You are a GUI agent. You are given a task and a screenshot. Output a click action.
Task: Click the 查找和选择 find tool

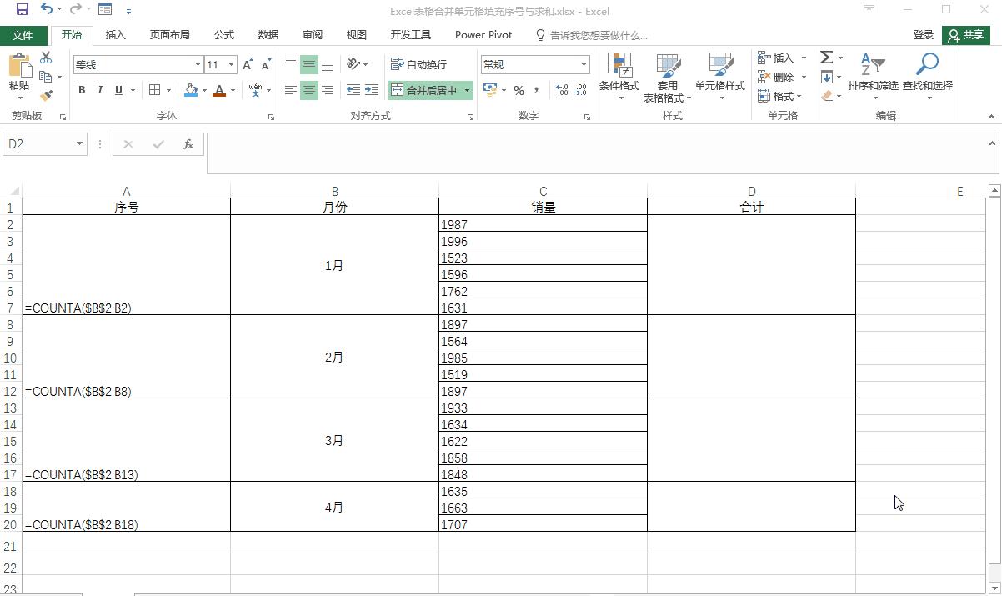(x=926, y=77)
